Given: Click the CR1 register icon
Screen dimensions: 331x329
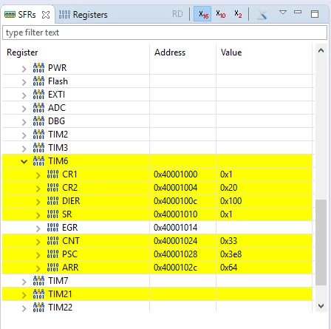Looking at the screenshot, I should click(52, 174).
